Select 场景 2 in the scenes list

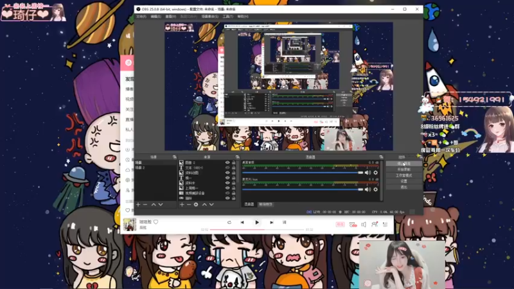click(x=155, y=168)
